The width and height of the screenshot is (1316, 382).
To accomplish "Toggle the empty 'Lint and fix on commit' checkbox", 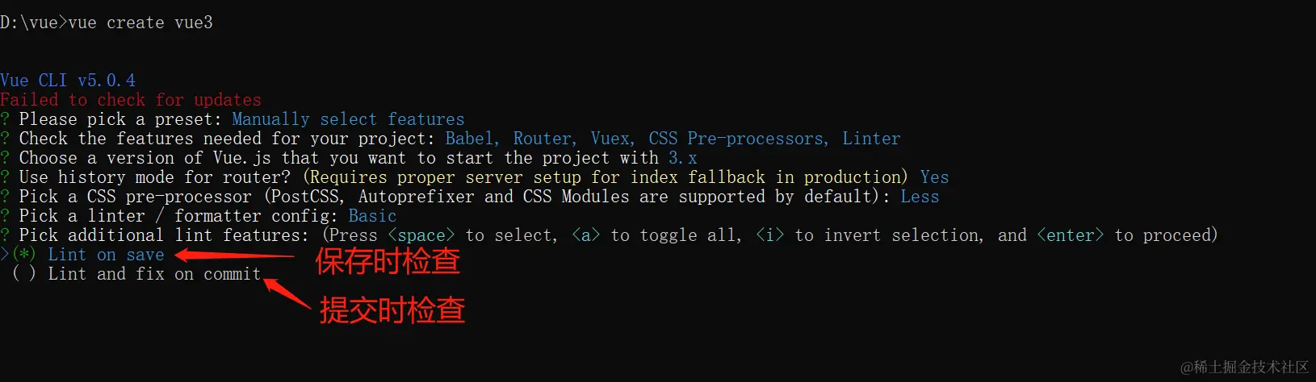I will tap(24, 274).
